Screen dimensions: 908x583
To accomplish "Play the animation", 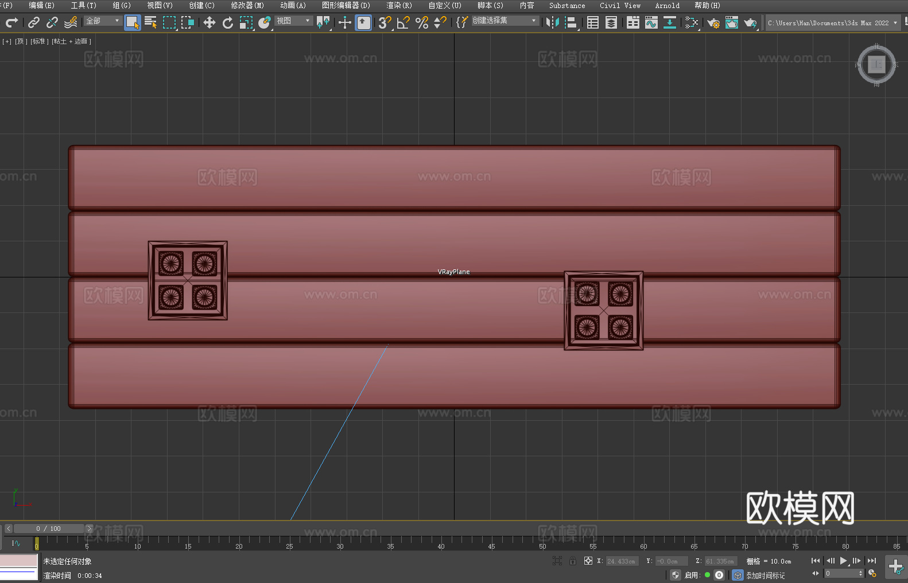I will pyautogui.click(x=843, y=561).
